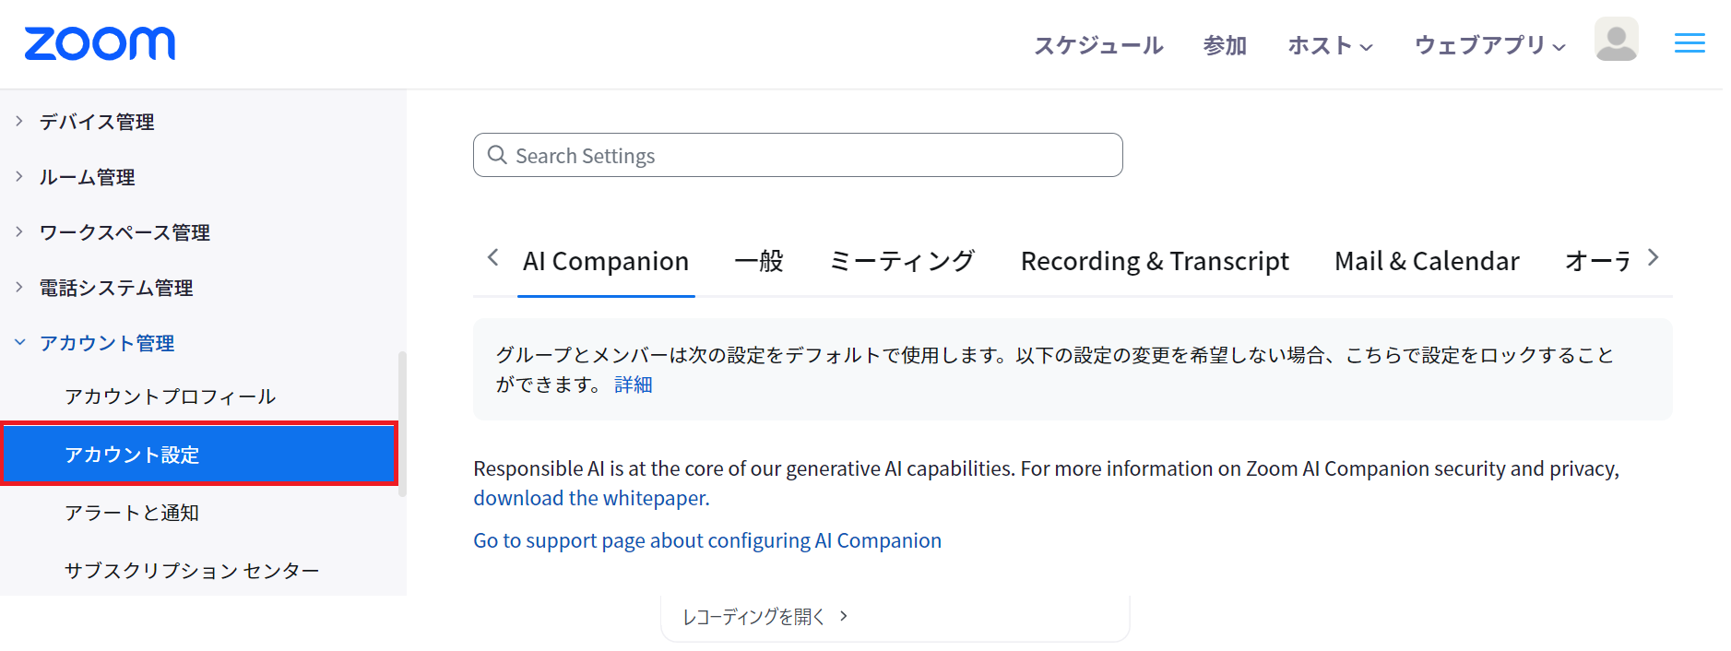Screen dimensions: 1731x651
Task: Open the hamburger navigation menu
Action: [1689, 42]
